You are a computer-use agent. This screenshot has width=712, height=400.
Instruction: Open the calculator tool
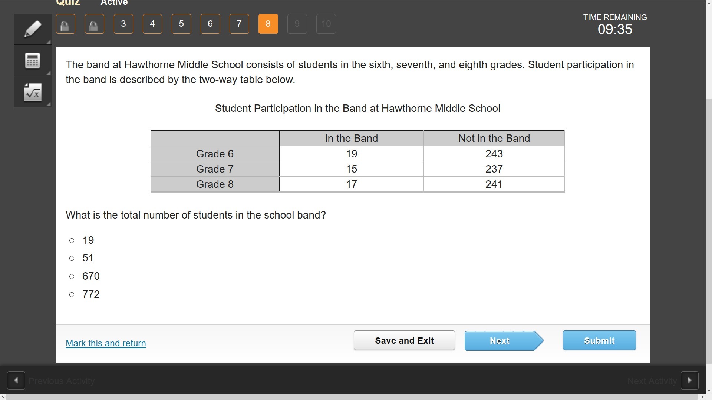(x=33, y=61)
